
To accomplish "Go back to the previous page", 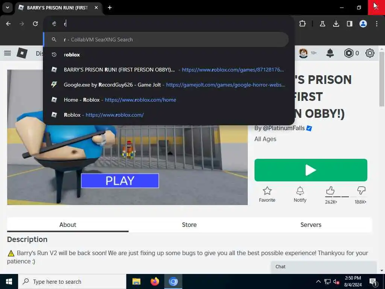I will [8, 24].
